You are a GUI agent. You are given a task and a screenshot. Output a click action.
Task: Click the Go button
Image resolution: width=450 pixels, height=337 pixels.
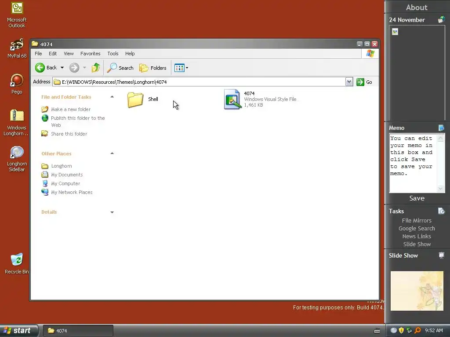click(364, 82)
